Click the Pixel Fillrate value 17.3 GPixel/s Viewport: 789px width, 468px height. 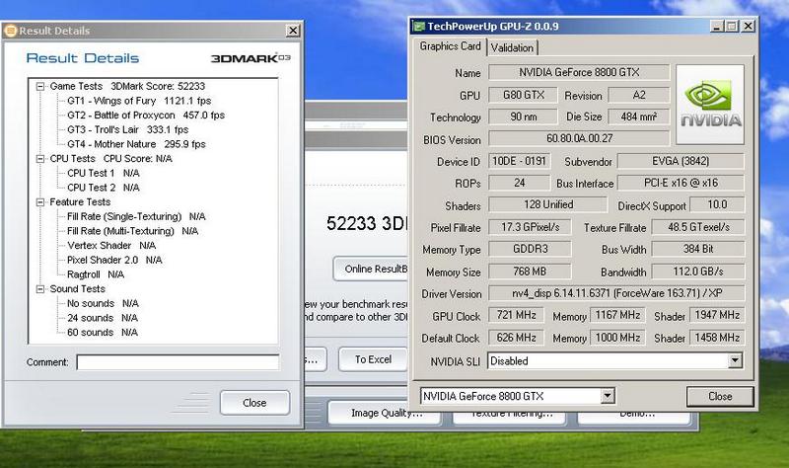click(x=530, y=227)
